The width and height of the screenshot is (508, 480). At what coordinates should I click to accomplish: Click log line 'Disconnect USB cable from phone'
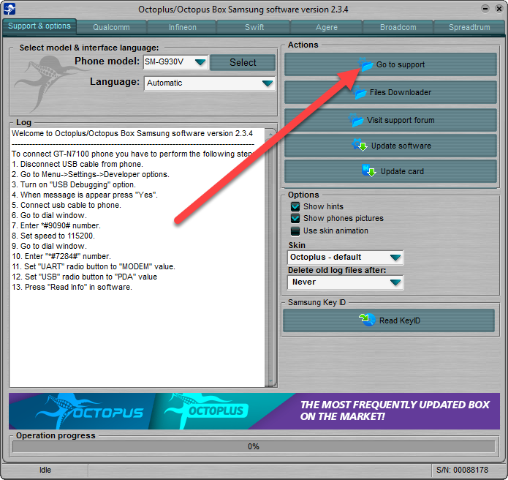click(77, 164)
